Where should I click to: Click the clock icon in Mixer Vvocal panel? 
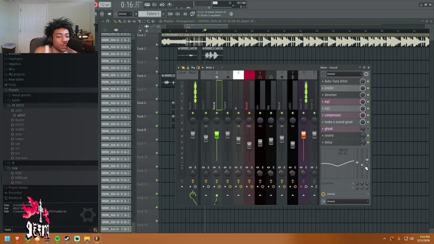point(366,74)
